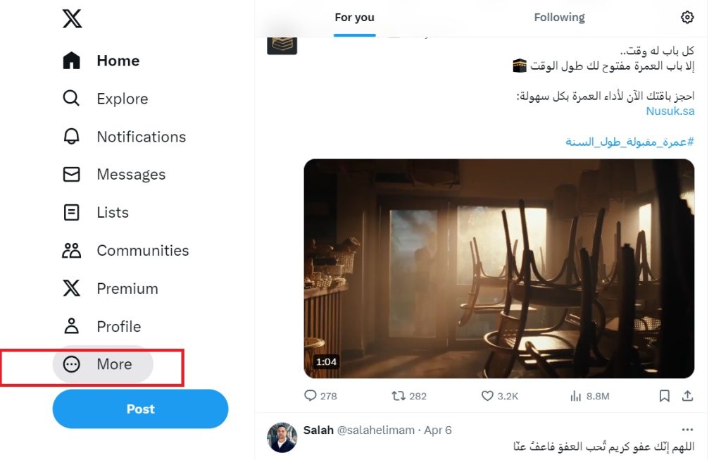The image size is (721, 460).
Task: Click the X logo icon
Action: tap(72, 18)
